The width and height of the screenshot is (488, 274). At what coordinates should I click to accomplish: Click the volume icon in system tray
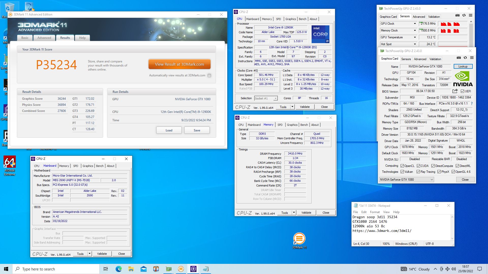[454, 269]
